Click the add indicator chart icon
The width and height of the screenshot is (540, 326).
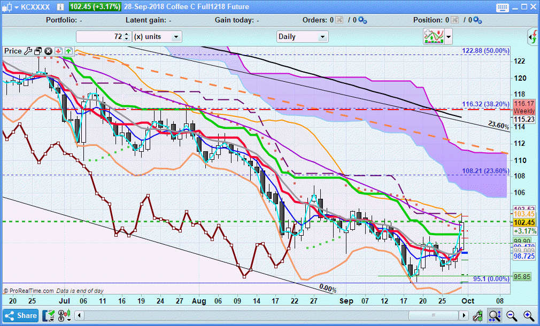click(434, 36)
